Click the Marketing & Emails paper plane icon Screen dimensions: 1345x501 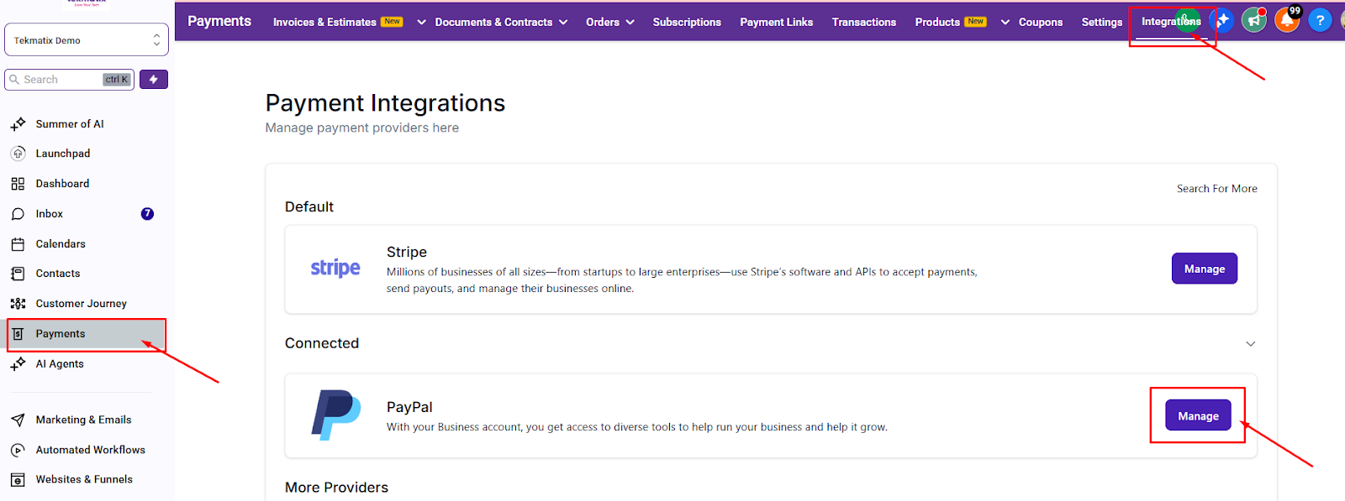coord(18,420)
